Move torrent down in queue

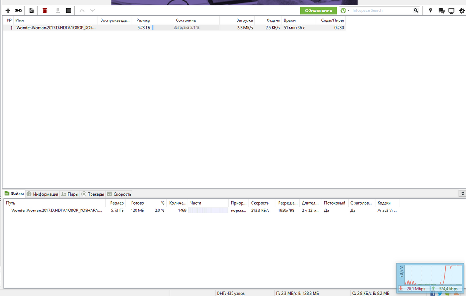tap(92, 10)
